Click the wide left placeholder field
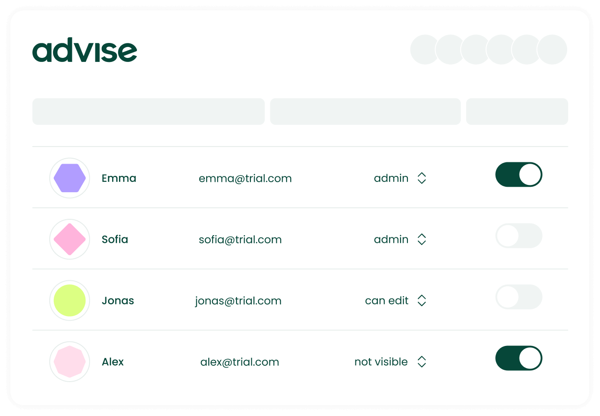 [x=148, y=111]
